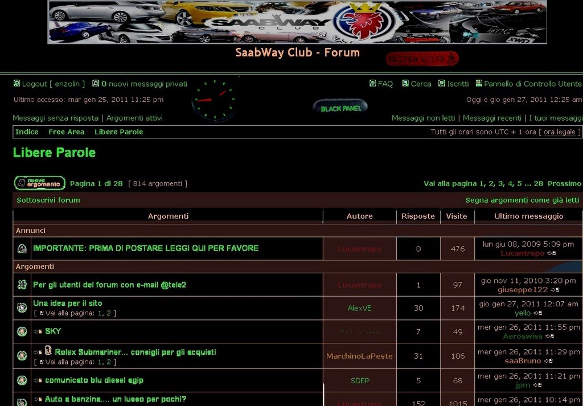Click topic status icon for comunicato blu diesel agip
Screen dimensions: 583x406
(x=22, y=380)
